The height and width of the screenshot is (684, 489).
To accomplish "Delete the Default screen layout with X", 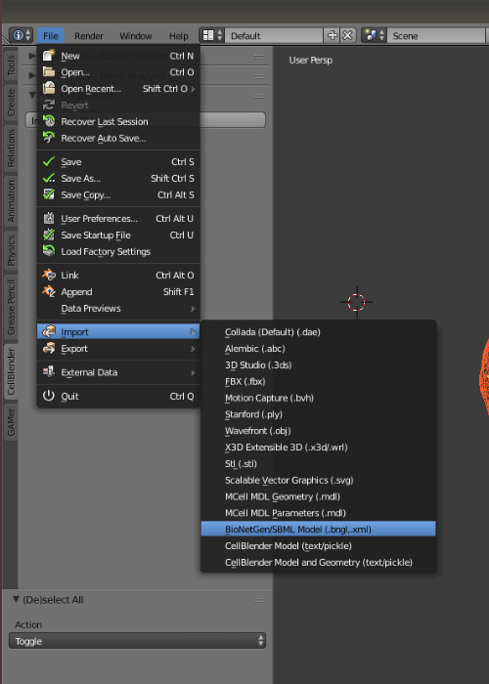I will point(347,35).
